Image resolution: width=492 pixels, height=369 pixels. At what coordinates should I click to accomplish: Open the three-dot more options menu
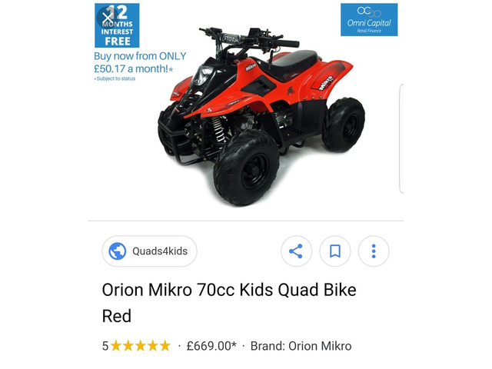coord(374,251)
